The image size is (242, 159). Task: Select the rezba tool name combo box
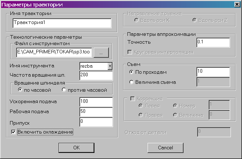(x=96, y=66)
